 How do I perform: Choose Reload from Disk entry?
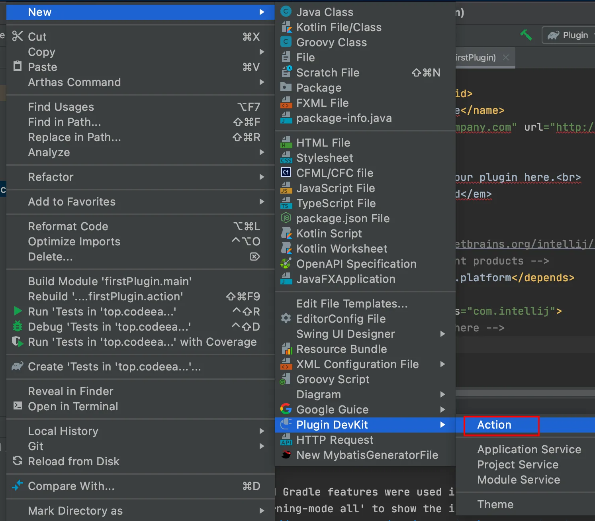[141, 461]
